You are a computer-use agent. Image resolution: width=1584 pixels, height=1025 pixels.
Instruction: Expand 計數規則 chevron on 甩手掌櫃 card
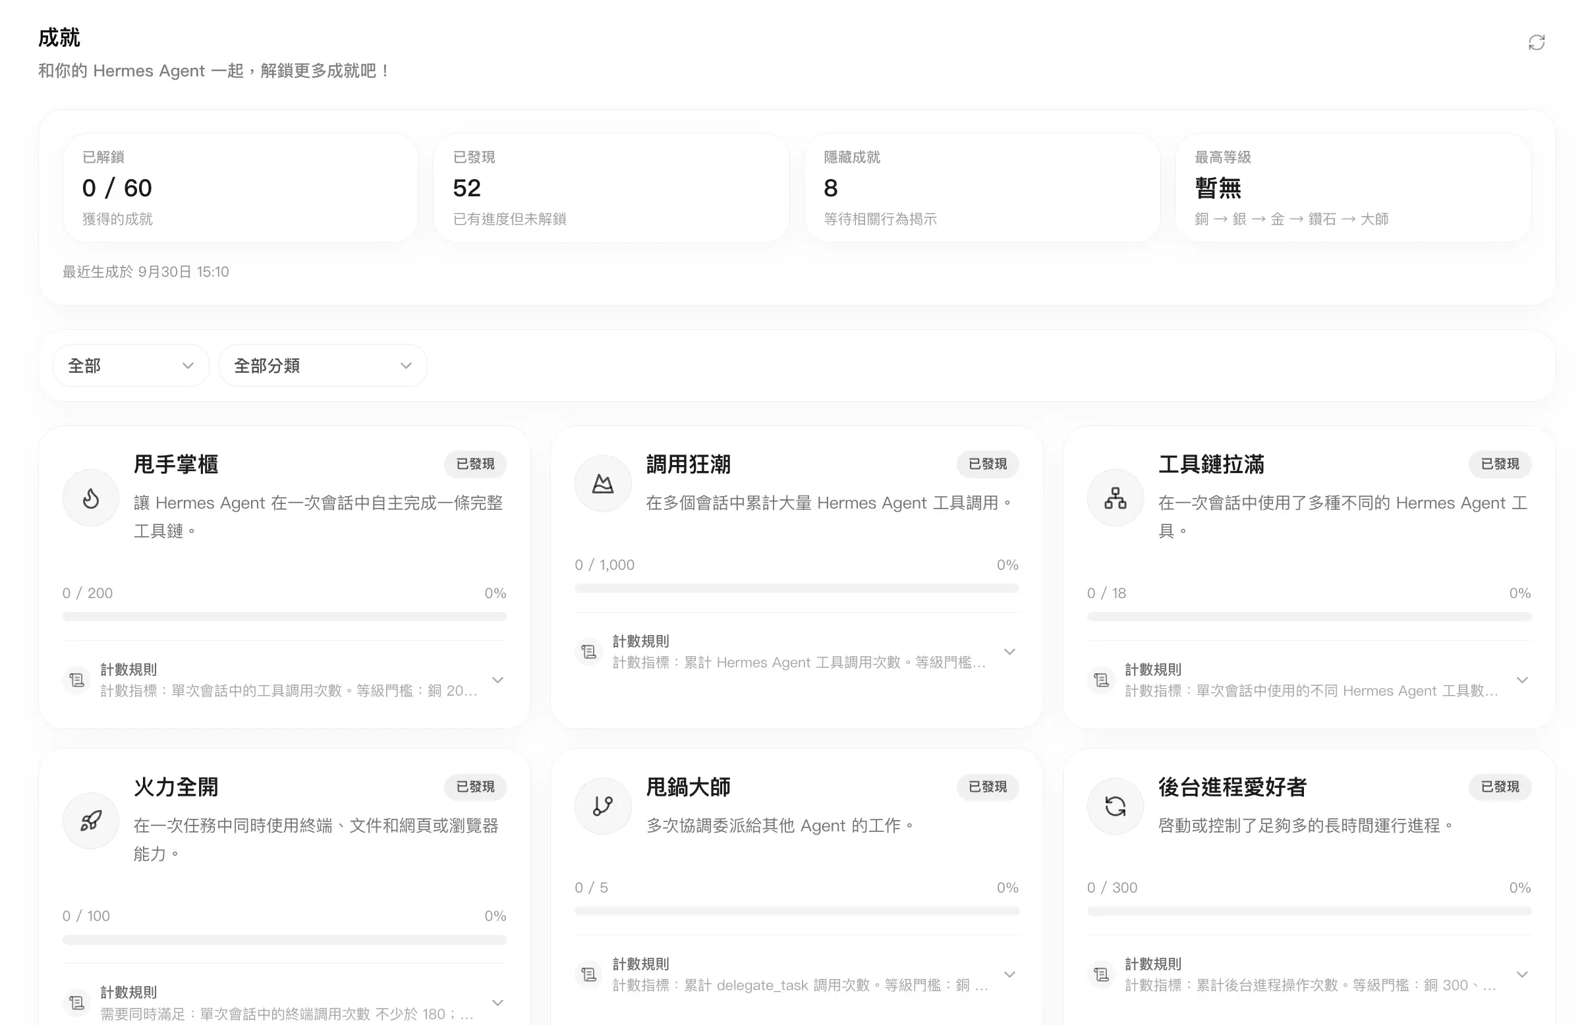click(x=498, y=680)
